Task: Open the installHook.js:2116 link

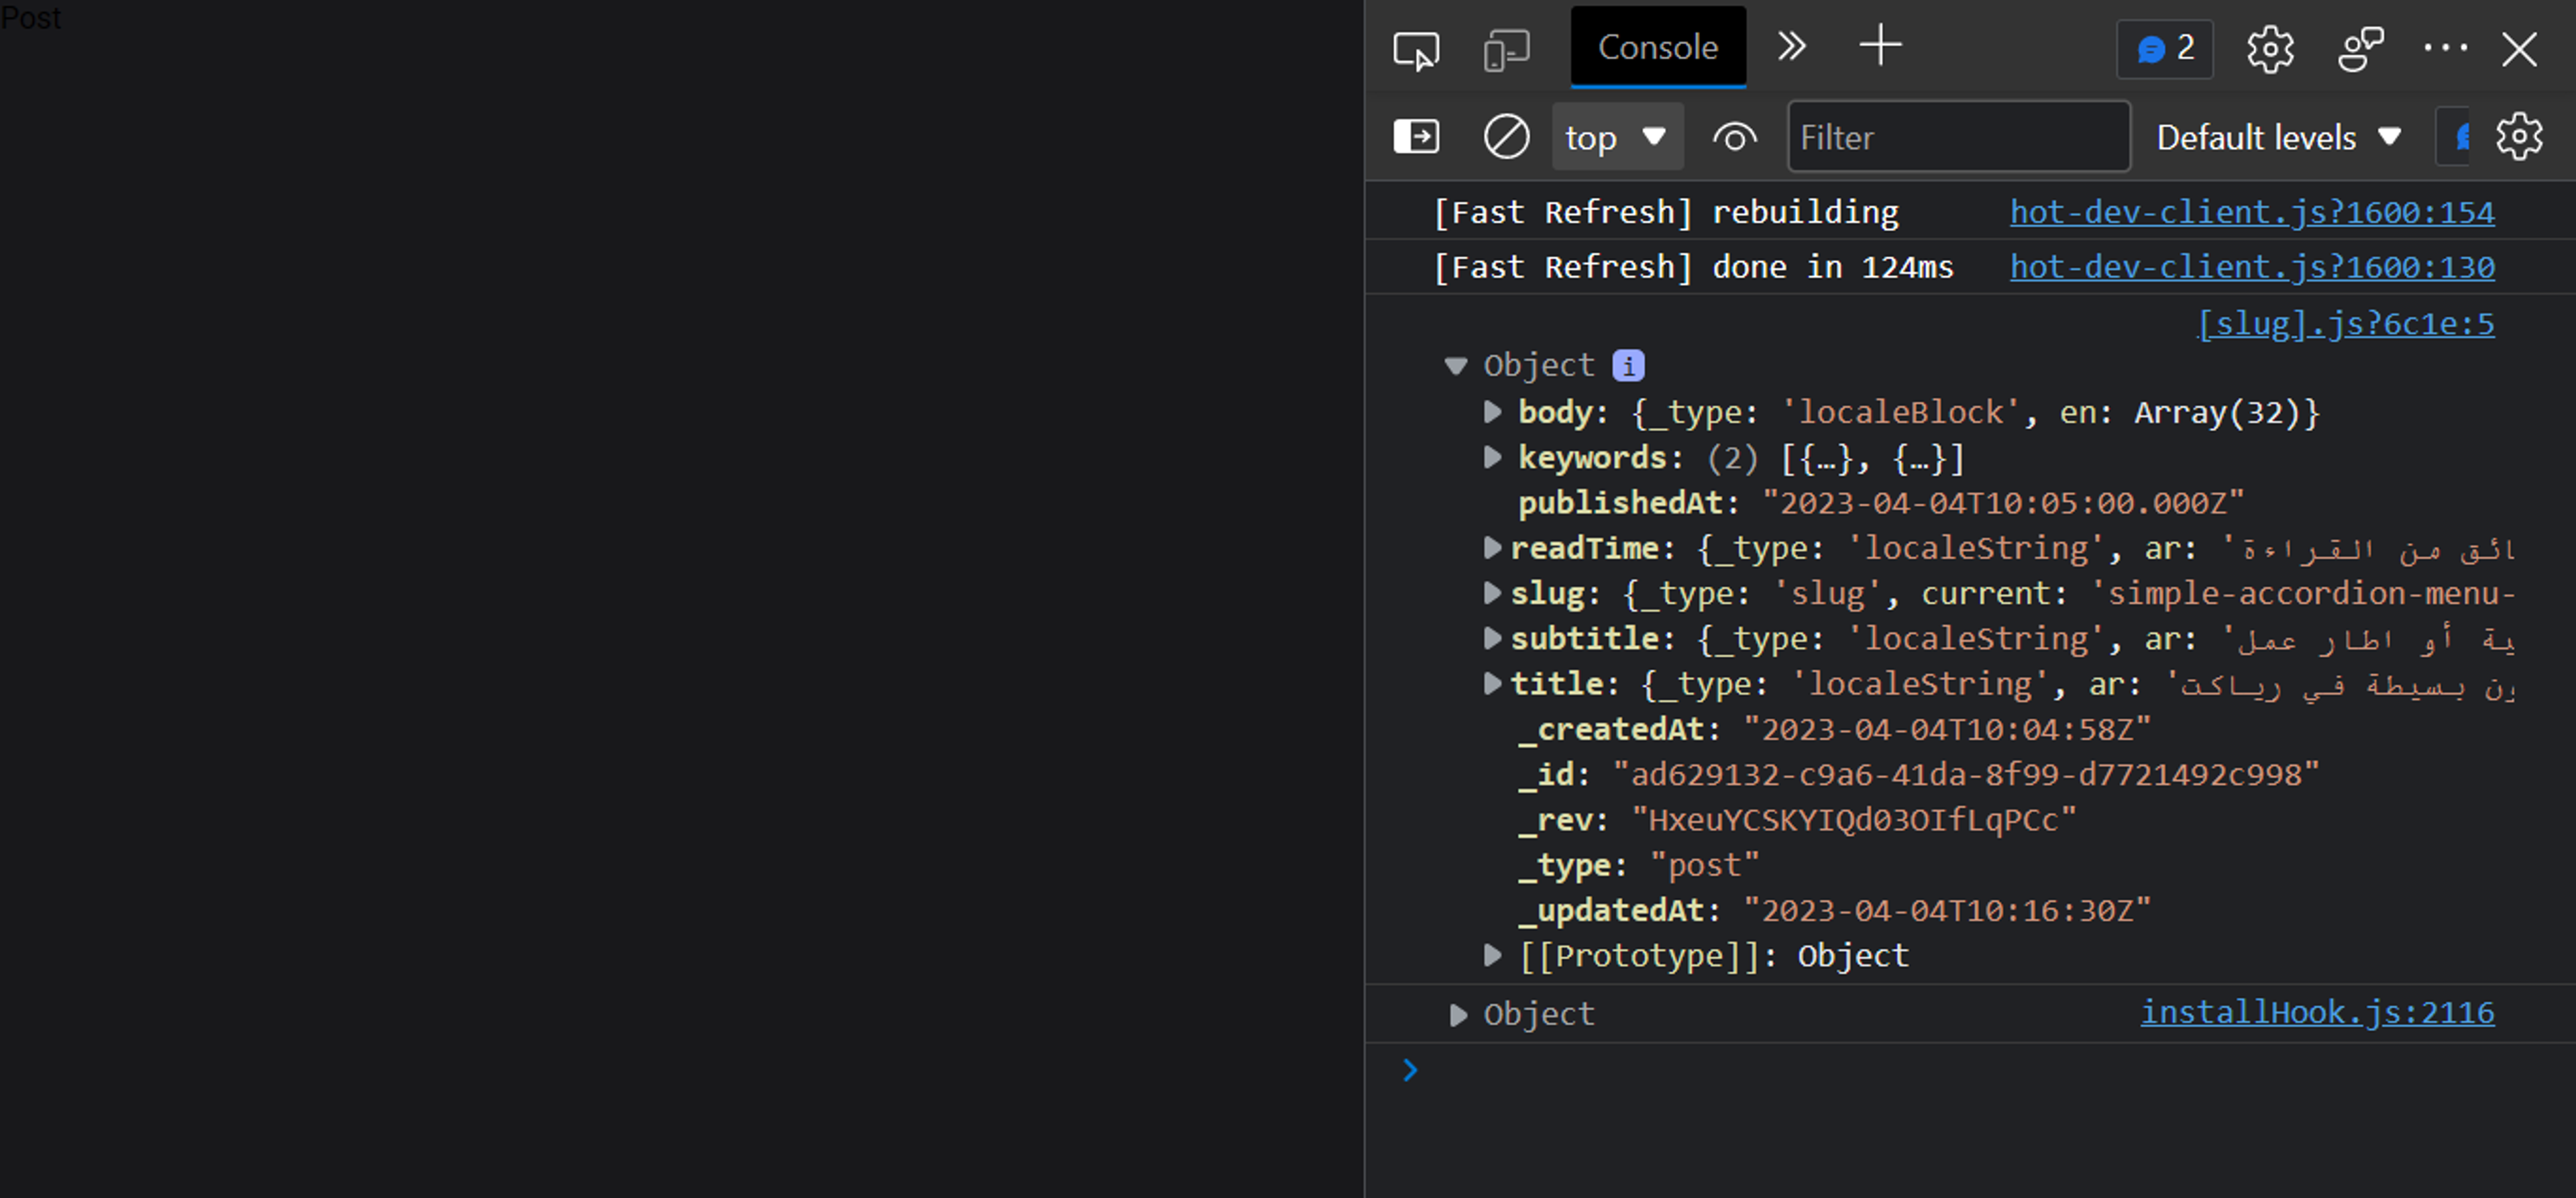Action: (2317, 1012)
